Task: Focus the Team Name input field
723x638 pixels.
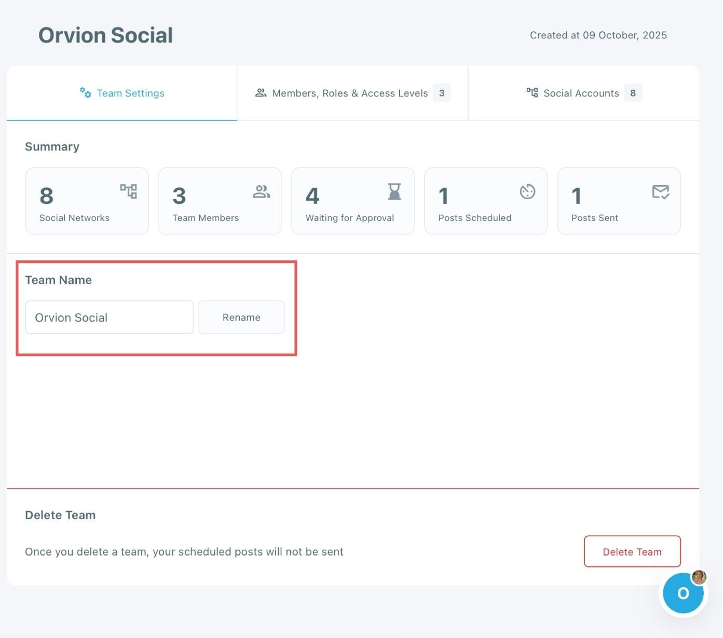Action: click(109, 317)
